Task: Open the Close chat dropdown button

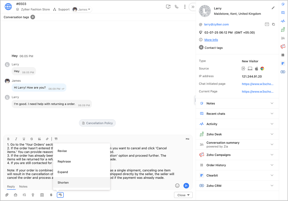Action: [183, 195]
